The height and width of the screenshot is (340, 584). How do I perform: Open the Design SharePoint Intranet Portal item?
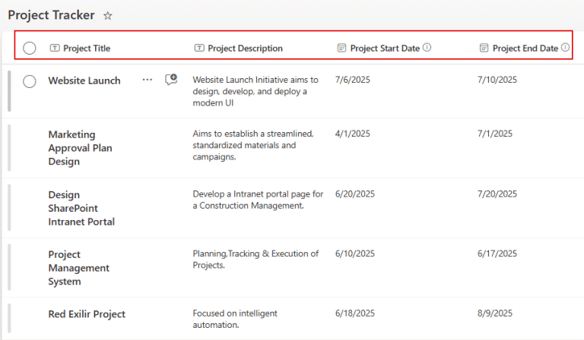click(81, 208)
